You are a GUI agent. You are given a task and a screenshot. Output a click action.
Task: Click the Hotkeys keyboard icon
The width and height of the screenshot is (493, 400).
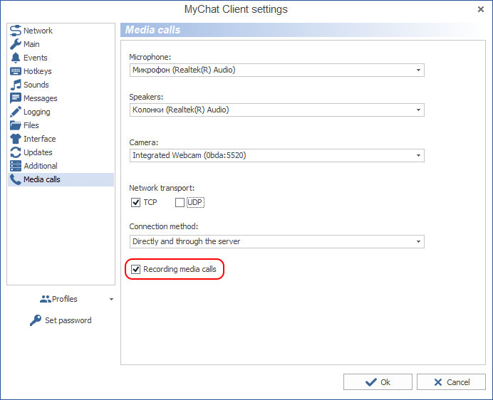[16, 71]
